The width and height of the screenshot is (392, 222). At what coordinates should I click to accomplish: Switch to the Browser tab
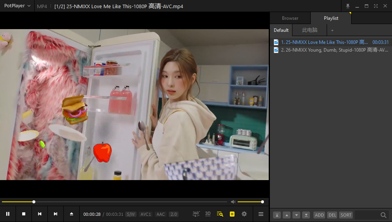pyautogui.click(x=290, y=18)
